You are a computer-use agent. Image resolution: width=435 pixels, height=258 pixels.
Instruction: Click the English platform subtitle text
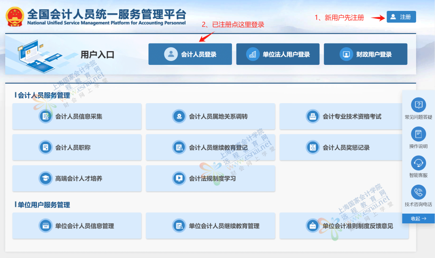pyautogui.click(x=106, y=23)
